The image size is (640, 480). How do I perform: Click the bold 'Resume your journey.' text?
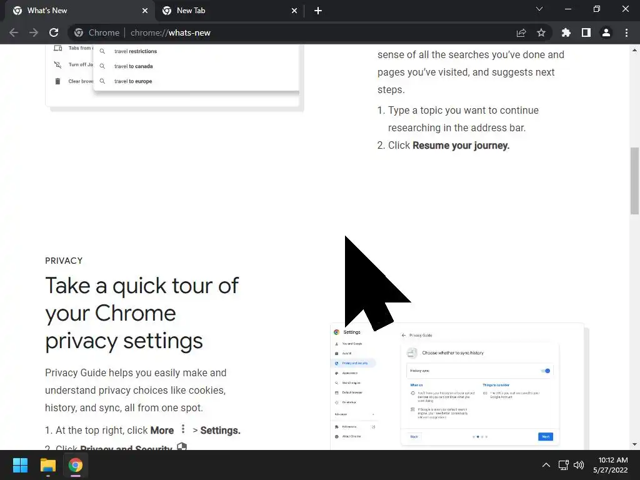point(461,145)
